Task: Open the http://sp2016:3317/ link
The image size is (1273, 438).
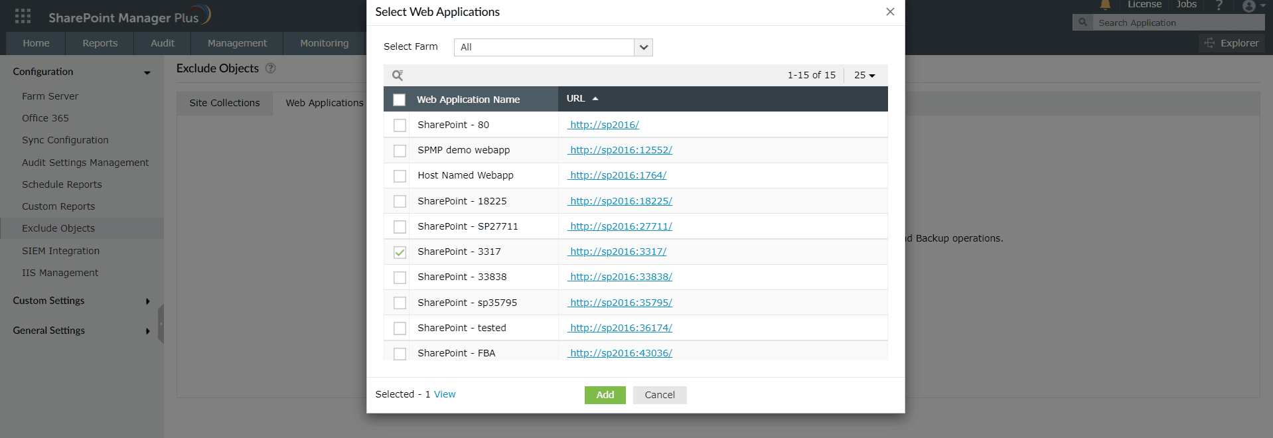Action: tap(617, 252)
